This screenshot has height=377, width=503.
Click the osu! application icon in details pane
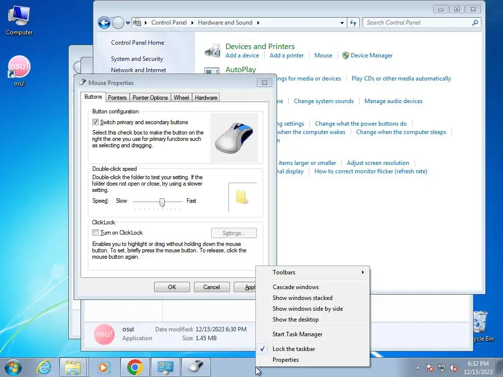pyautogui.click(x=104, y=334)
